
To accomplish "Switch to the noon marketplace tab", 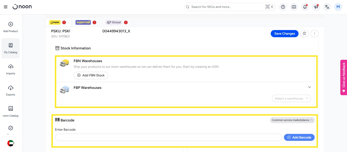I will coord(55,22).
